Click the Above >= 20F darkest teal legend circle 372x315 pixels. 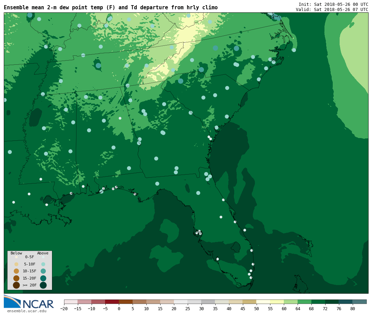(x=43, y=285)
